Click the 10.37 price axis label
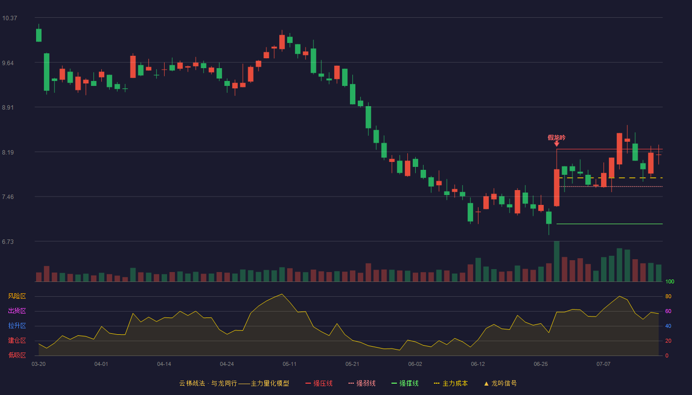This screenshot has width=692, height=395. click(9, 18)
